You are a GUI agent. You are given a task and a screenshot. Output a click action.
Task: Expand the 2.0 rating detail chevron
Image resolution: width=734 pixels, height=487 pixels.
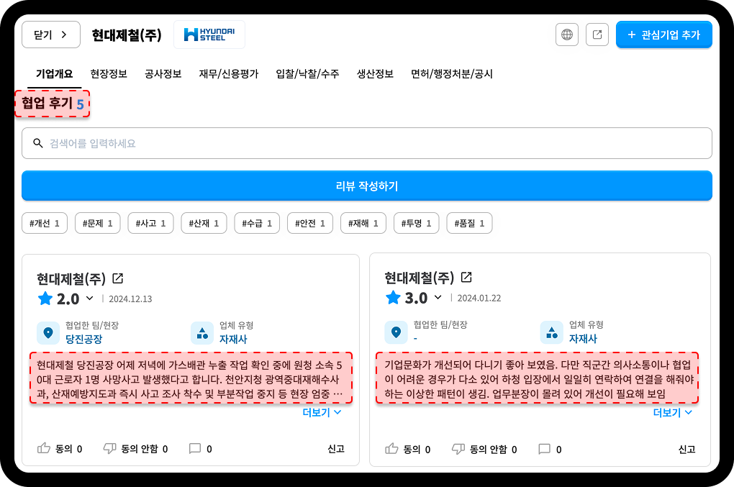click(90, 299)
